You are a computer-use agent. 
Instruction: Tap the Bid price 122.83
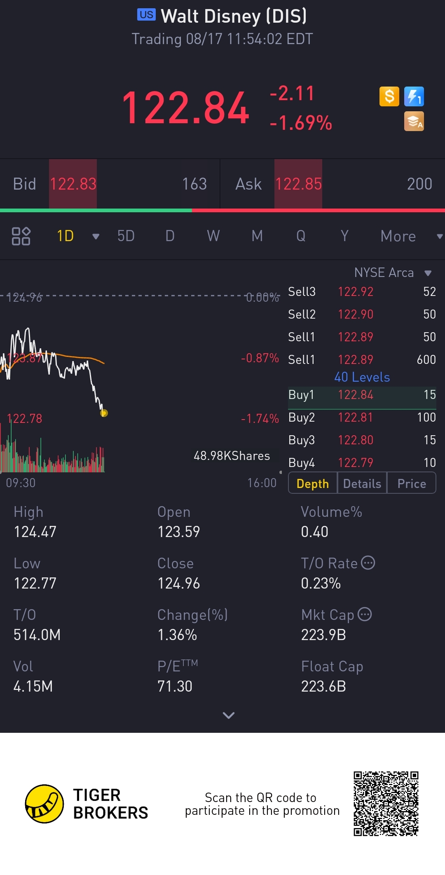pos(73,184)
